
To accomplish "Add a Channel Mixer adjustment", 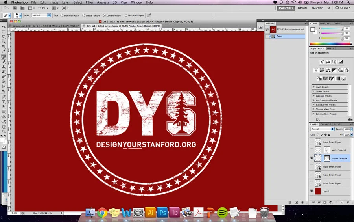I will (347, 70).
